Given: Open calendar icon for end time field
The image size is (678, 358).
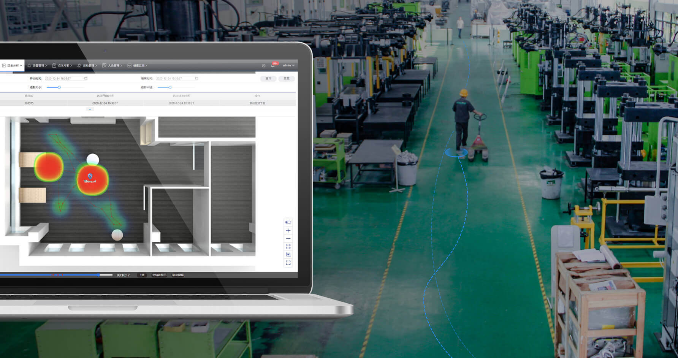Looking at the screenshot, I should (196, 78).
